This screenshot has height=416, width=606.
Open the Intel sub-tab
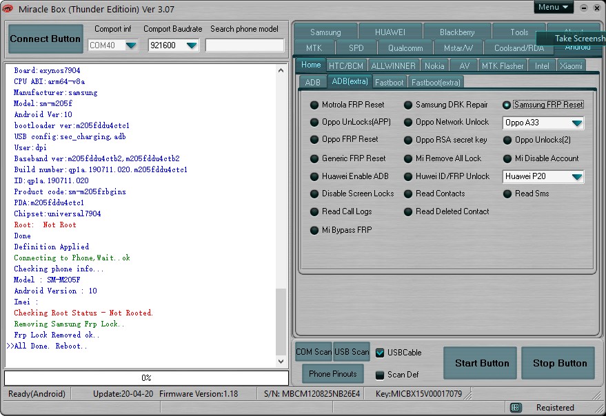tap(542, 65)
